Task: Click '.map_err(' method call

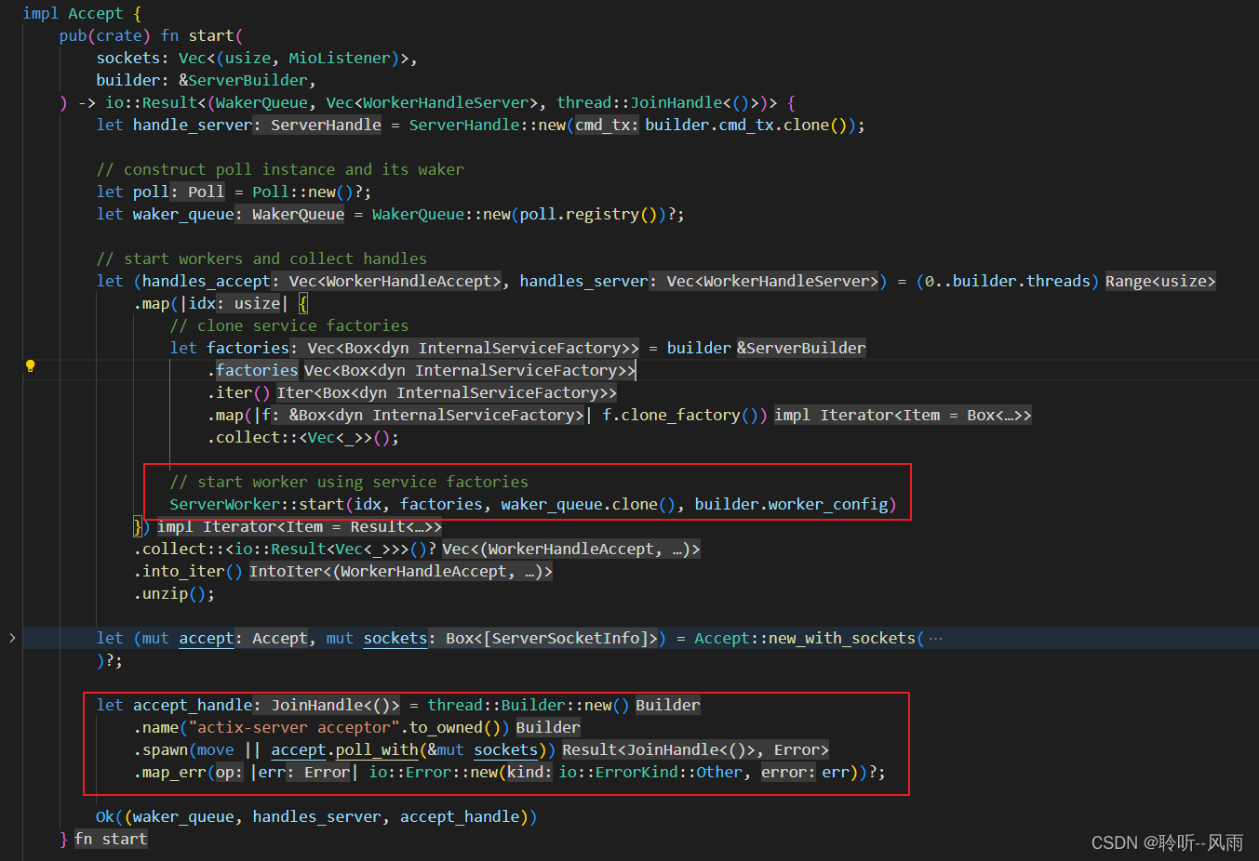Action: (x=174, y=772)
